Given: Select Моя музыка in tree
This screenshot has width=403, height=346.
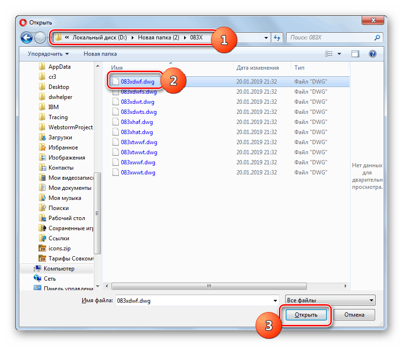Looking at the screenshot, I should [x=65, y=198].
